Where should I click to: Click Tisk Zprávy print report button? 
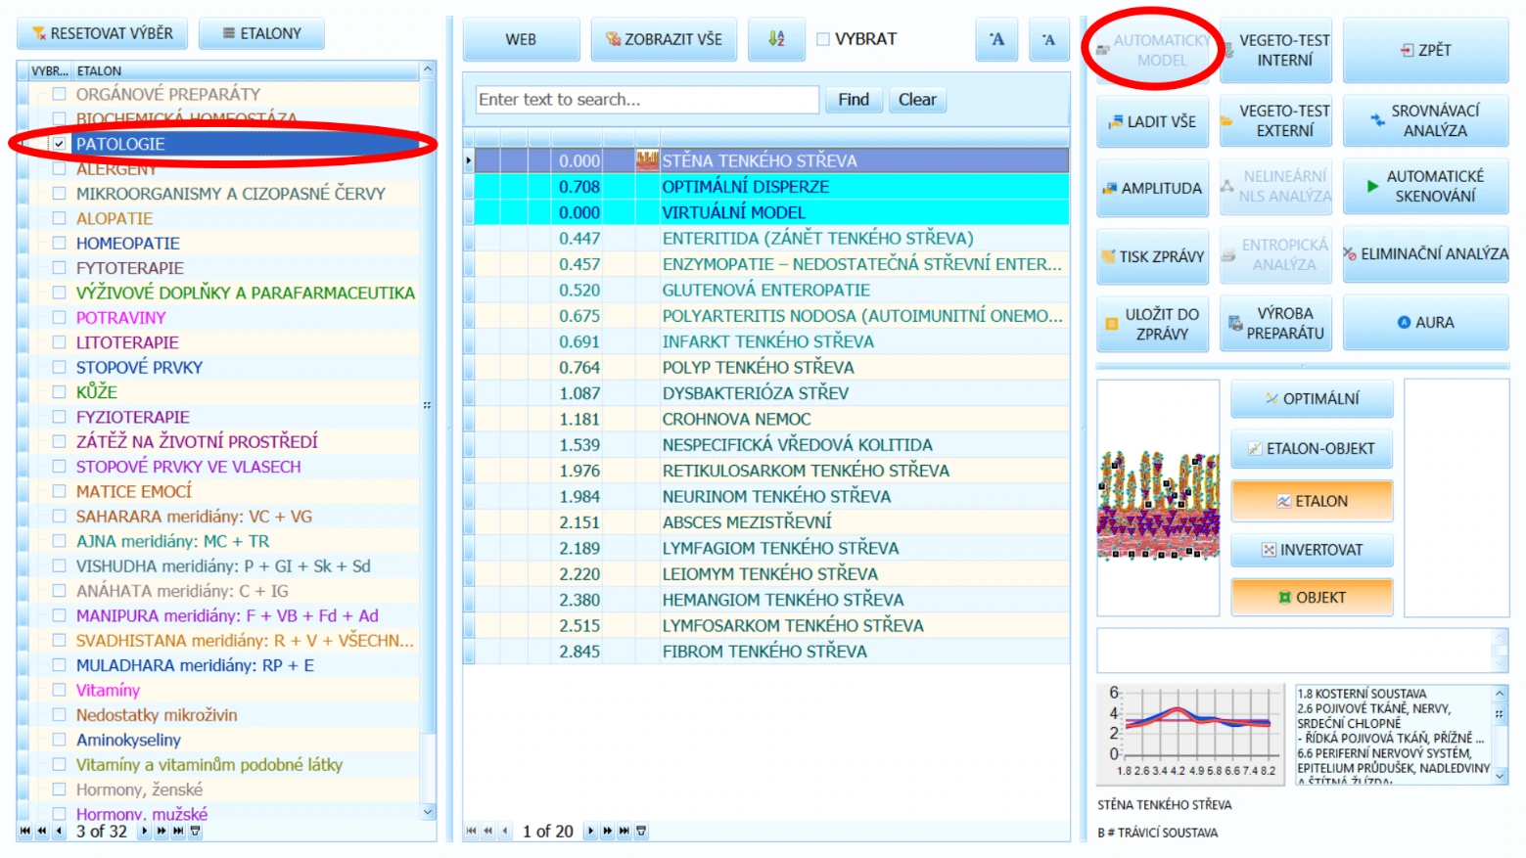[x=1152, y=256]
